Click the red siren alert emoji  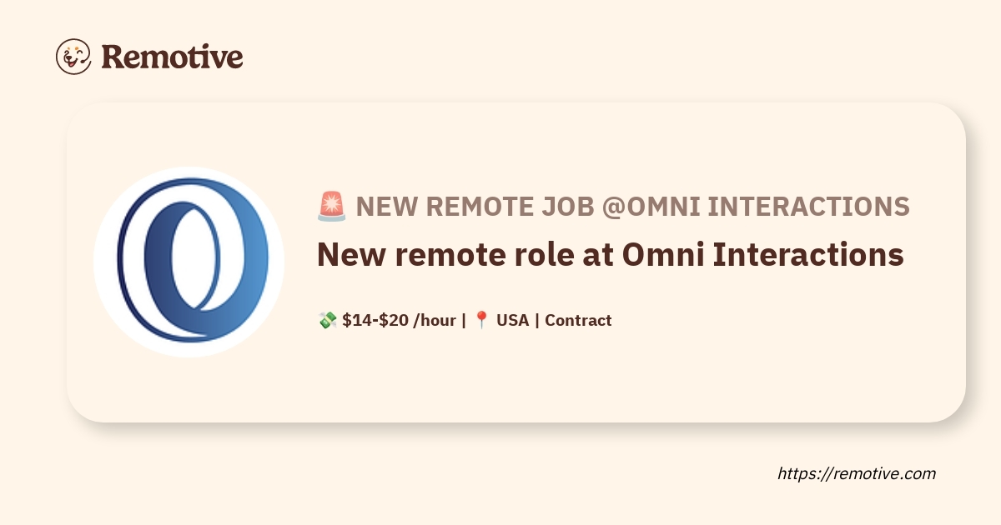pos(331,206)
